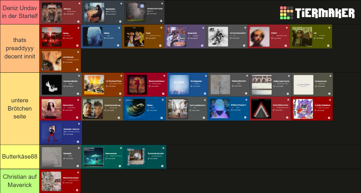Open more options on Ill Mind of Hopsin 5 card

242,118
